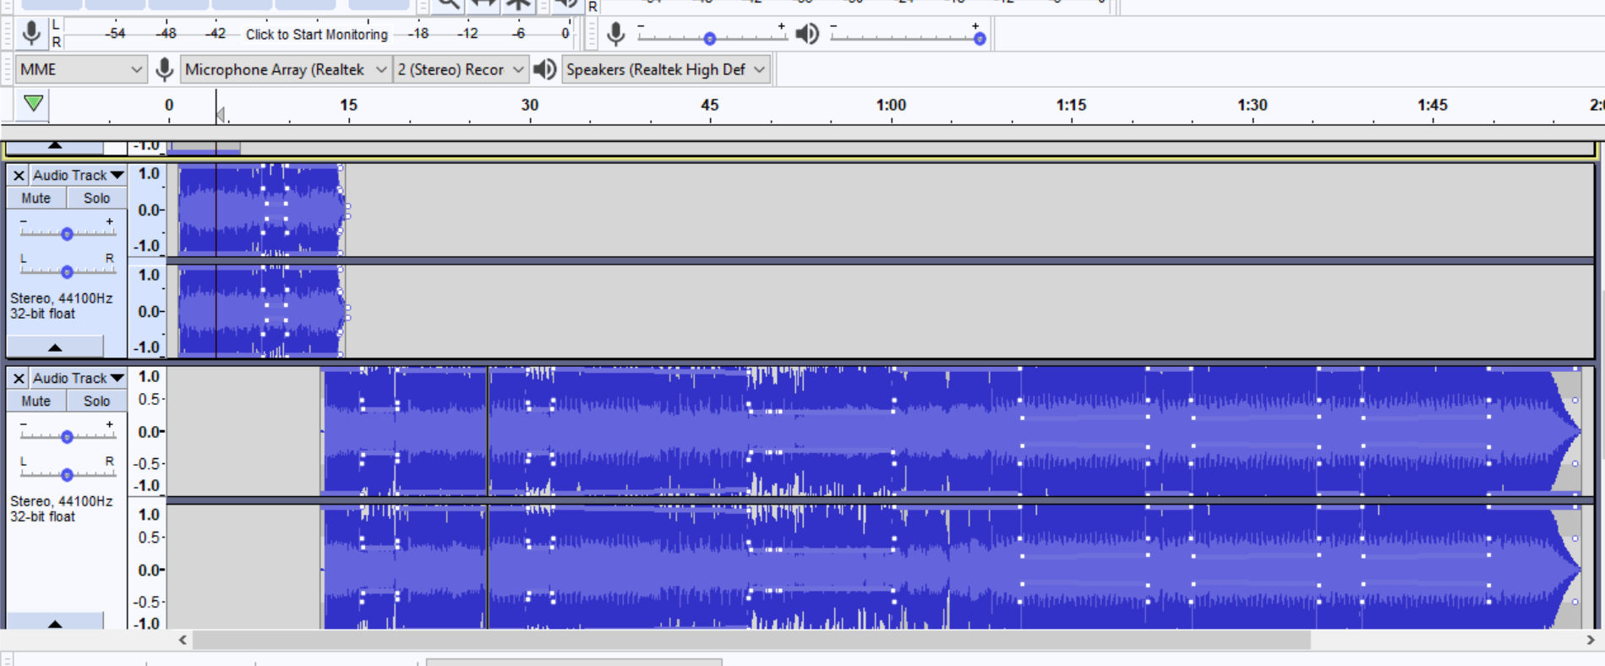Click the microphone icon left of Microphone Array
The height and width of the screenshot is (666, 1605).
pyautogui.click(x=165, y=69)
